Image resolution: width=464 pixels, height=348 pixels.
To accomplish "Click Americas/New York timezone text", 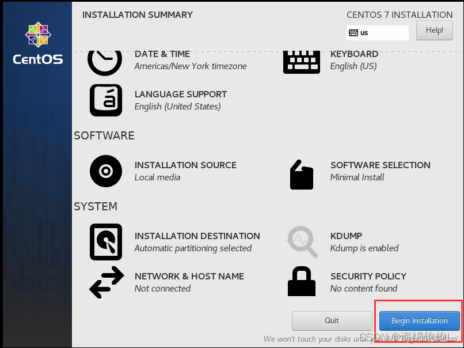I will 191,66.
